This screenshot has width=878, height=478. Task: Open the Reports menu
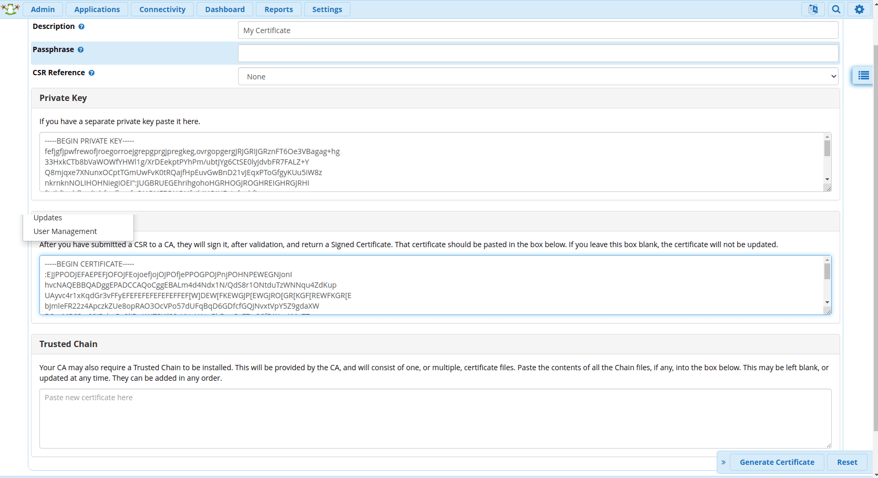[278, 9]
